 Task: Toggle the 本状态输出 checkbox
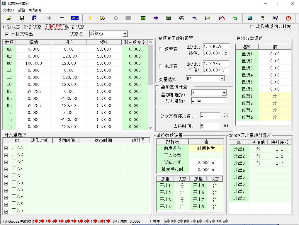click(7, 34)
